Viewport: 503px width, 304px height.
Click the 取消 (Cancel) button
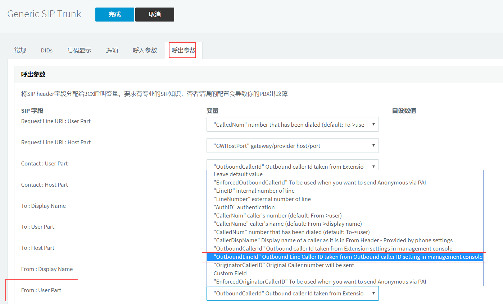pyautogui.click(x=154, y=14)
